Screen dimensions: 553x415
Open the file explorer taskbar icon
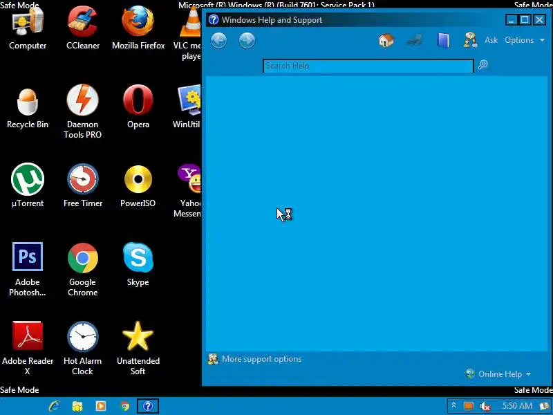[77, 406]
